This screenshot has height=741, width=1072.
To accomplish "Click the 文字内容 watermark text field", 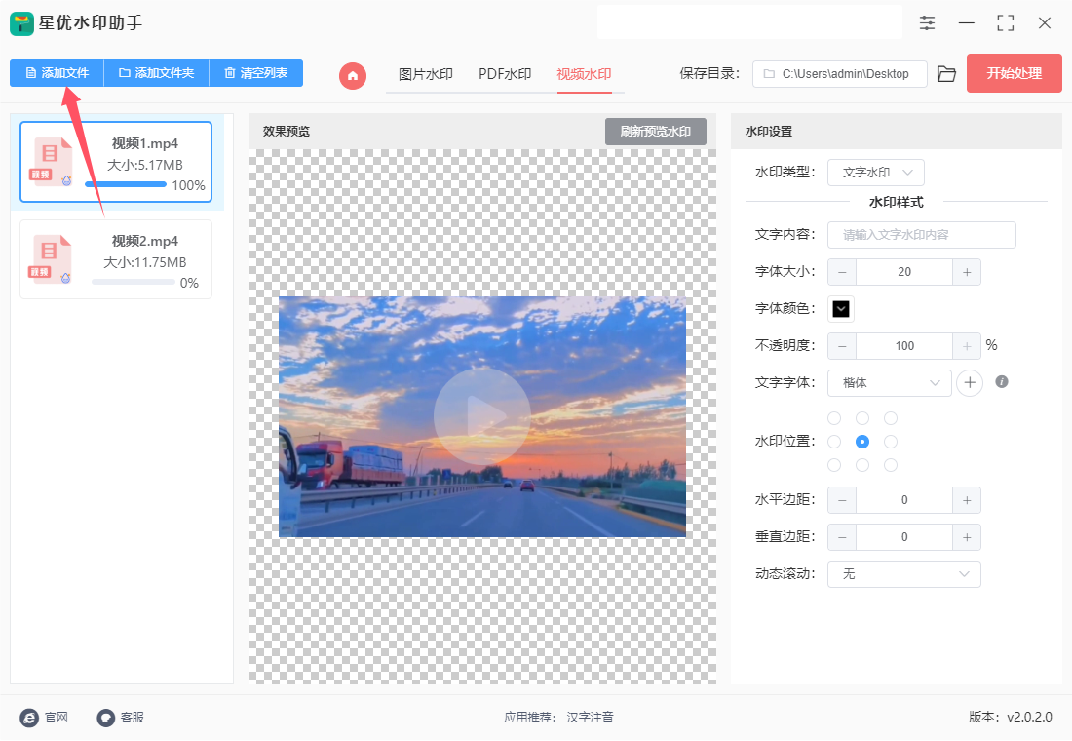I will click(922, 235).
